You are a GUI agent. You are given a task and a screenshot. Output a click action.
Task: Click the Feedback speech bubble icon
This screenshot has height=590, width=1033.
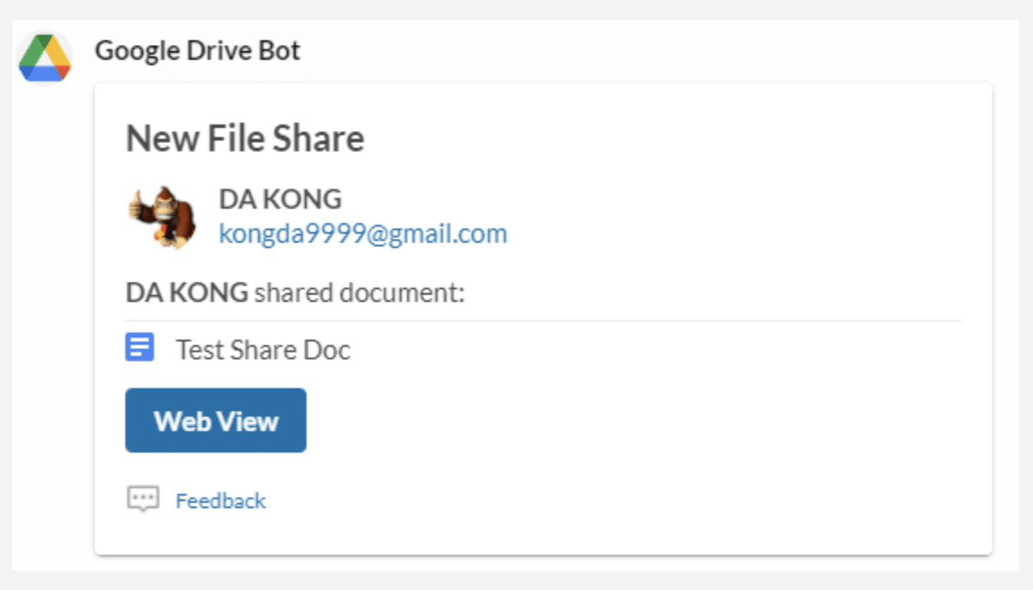coord(143,499)
